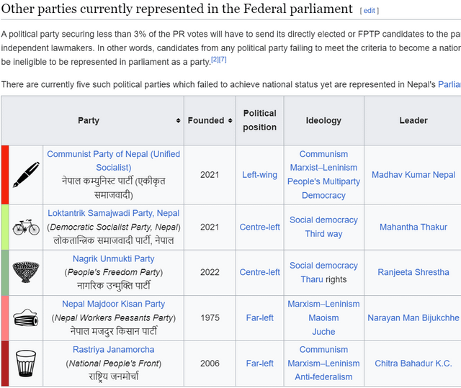Click the pen election symbol icon

pyautogui.click(x=26, y=174)
